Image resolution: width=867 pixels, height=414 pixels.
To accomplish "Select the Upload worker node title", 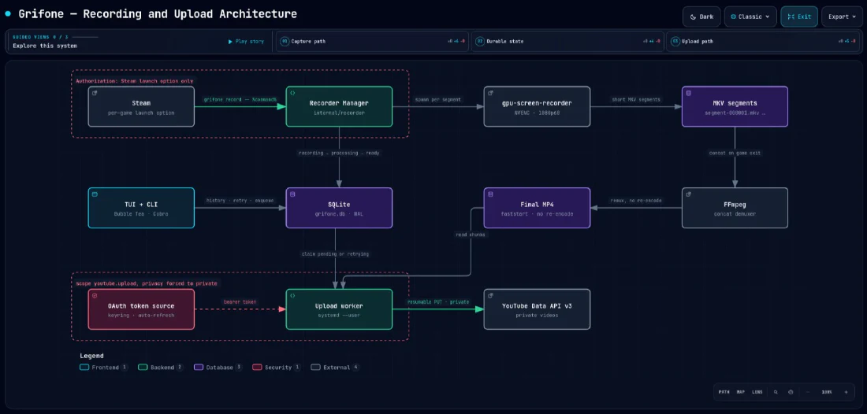I will coord(339,306).
